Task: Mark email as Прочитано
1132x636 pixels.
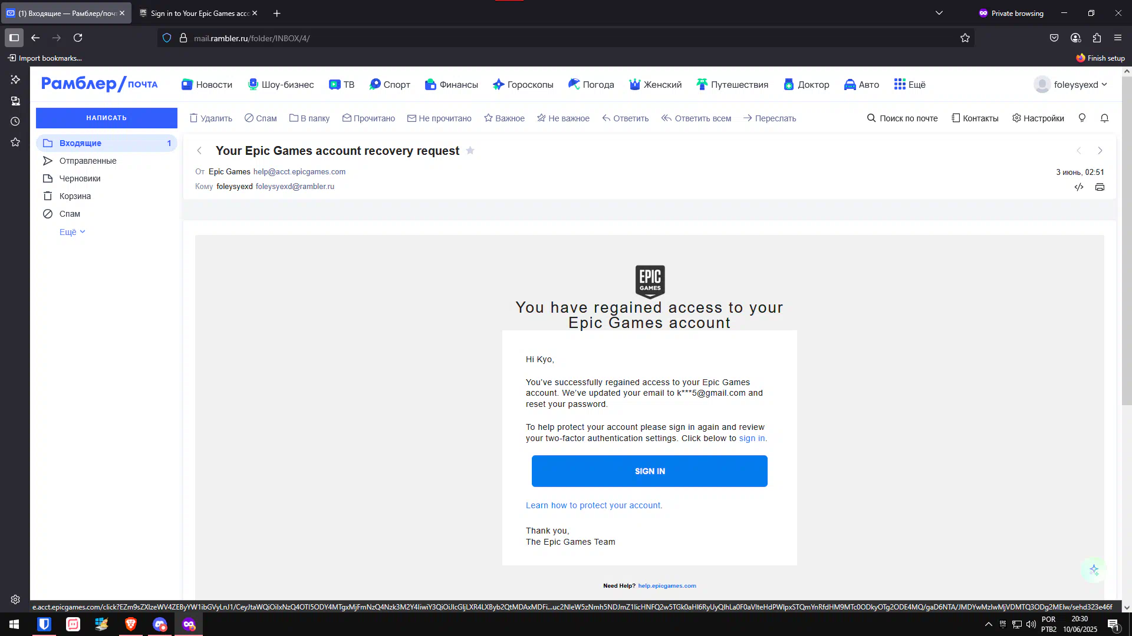Action: click(x=368, y=118)
